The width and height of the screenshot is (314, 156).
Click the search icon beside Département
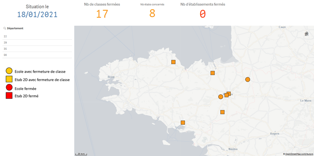click(4, 28)
